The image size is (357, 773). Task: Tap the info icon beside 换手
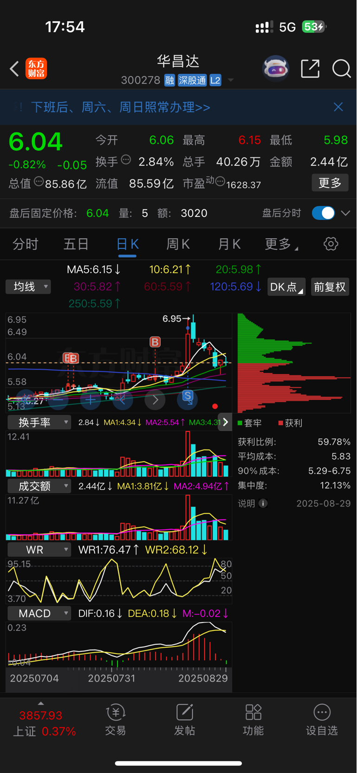click(126, 160)
